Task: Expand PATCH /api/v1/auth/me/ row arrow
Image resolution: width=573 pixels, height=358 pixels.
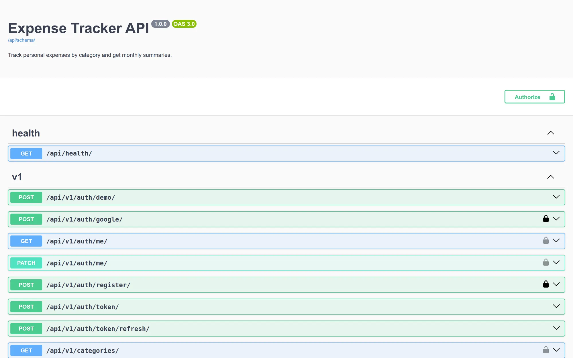Action: click(x=556, y=263)
